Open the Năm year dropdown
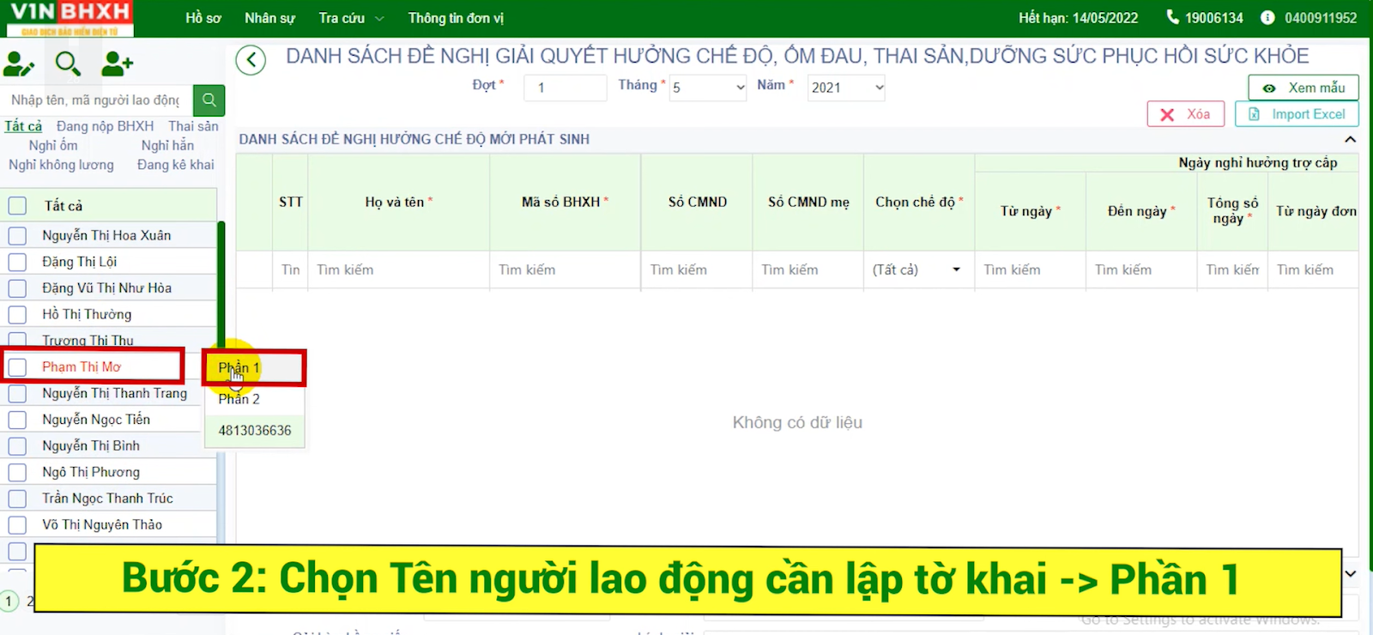Screen dimensions: 1373x635 point(846,88)
